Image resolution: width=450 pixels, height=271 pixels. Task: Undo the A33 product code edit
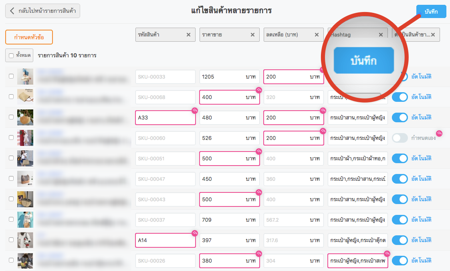195,111
